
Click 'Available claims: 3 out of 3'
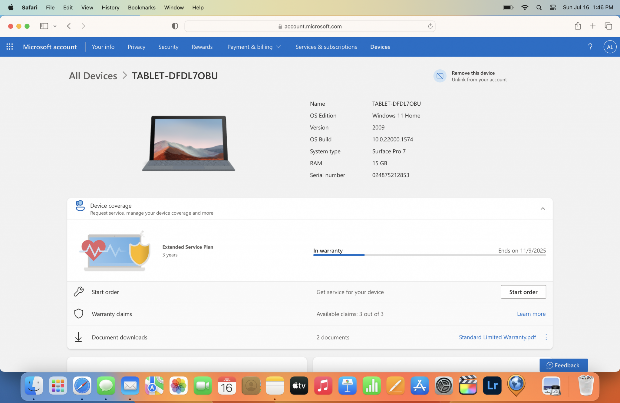click(350, 314)
